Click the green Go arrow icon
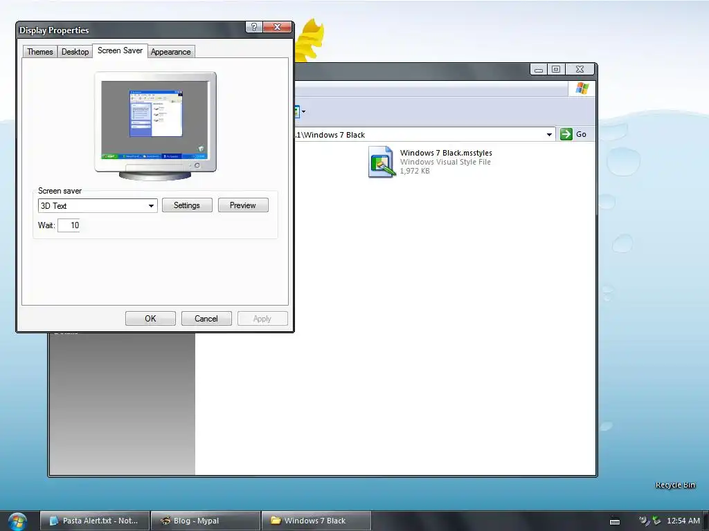 pos(566,134)
